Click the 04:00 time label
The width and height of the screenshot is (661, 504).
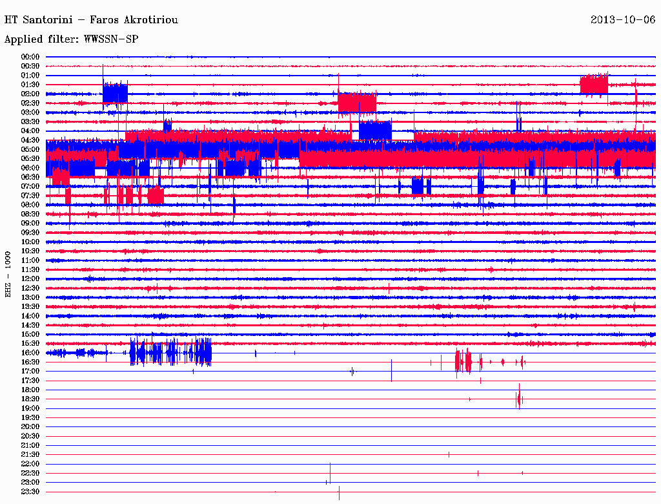click(x=30, y=131)
